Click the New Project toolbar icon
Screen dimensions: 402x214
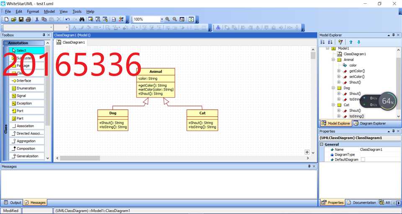click(6, 19)
